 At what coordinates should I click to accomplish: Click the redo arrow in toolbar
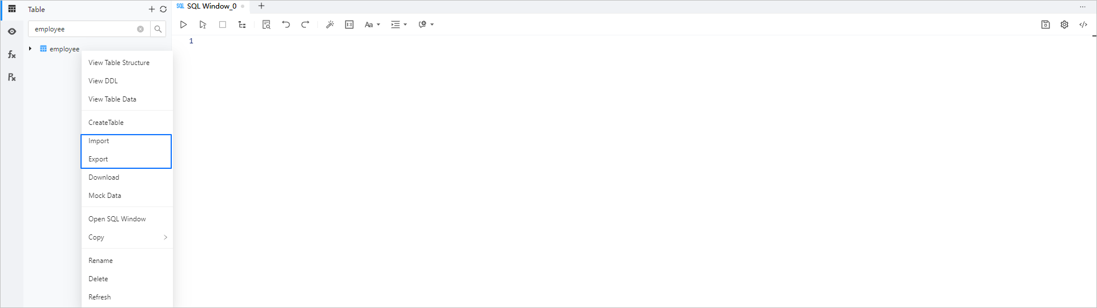pos(305,25)
